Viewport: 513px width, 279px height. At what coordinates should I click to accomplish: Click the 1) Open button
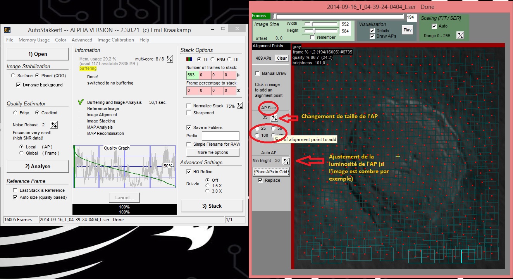38,54
